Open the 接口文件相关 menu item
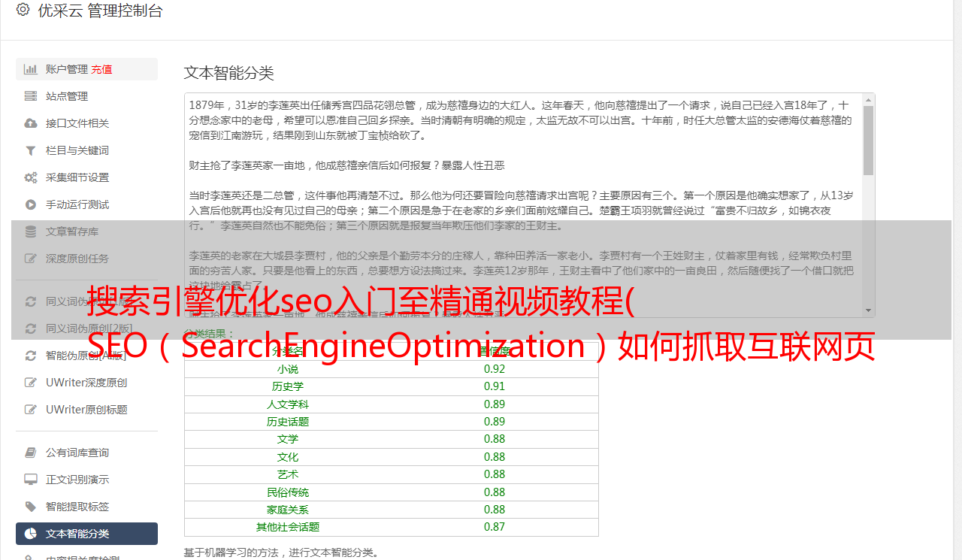This screenshot has height=560, width=962. point(86,123)
